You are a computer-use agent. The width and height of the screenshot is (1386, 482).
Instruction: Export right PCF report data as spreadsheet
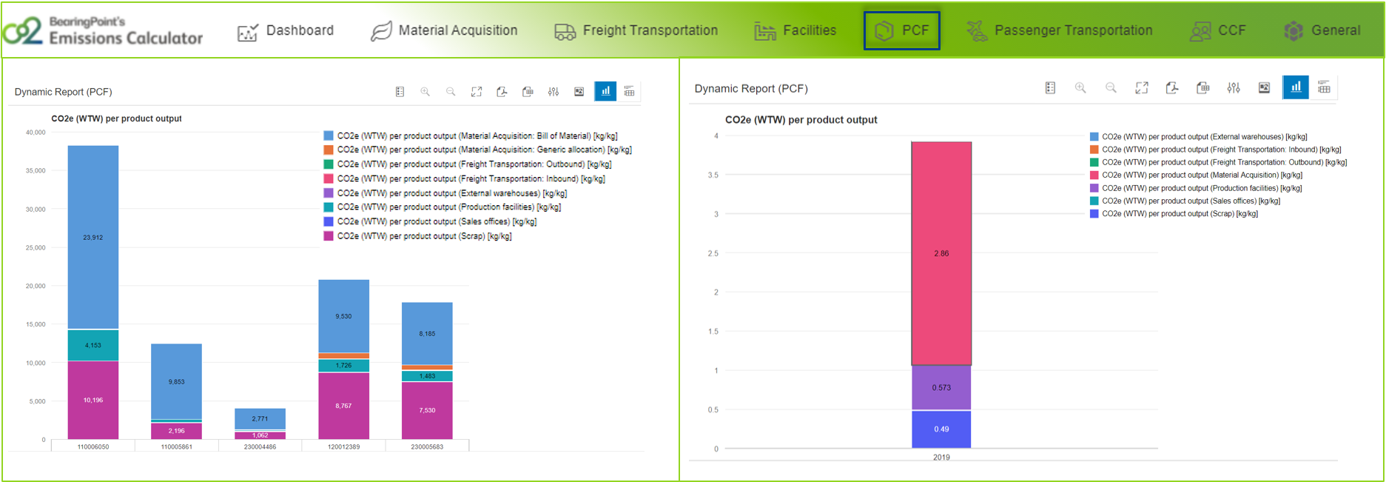[1203, 88]
